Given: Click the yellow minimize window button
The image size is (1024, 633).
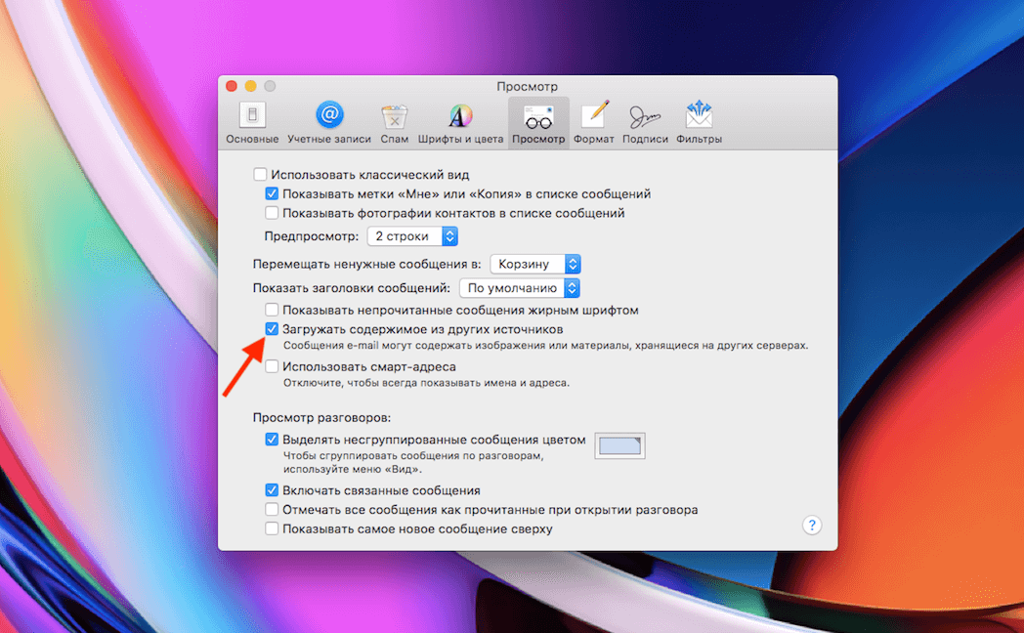Looking at the screenshot, I should pos(250,87).
